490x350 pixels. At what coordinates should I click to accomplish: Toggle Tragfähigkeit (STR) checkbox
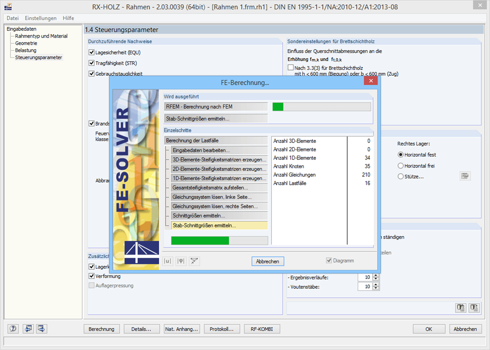[x=91, y=63]
